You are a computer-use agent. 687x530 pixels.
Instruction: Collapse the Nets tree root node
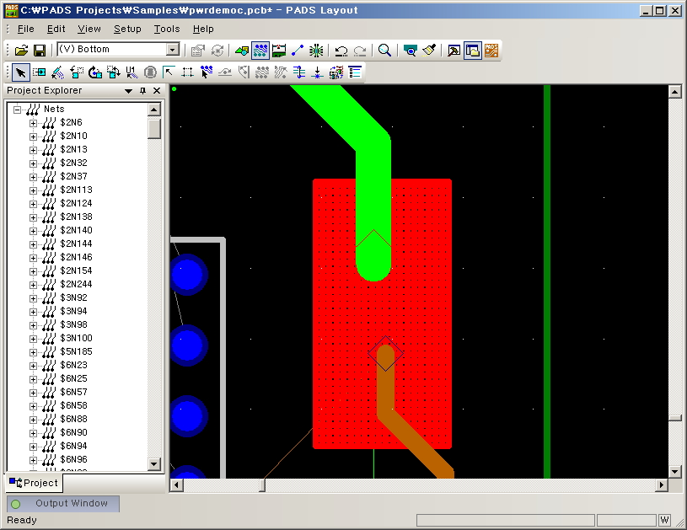[17, 109]
